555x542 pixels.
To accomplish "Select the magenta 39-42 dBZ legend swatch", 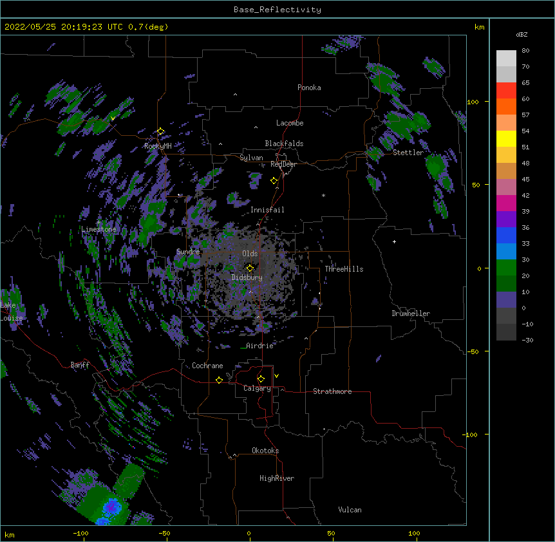I will [x=506, y=203].
